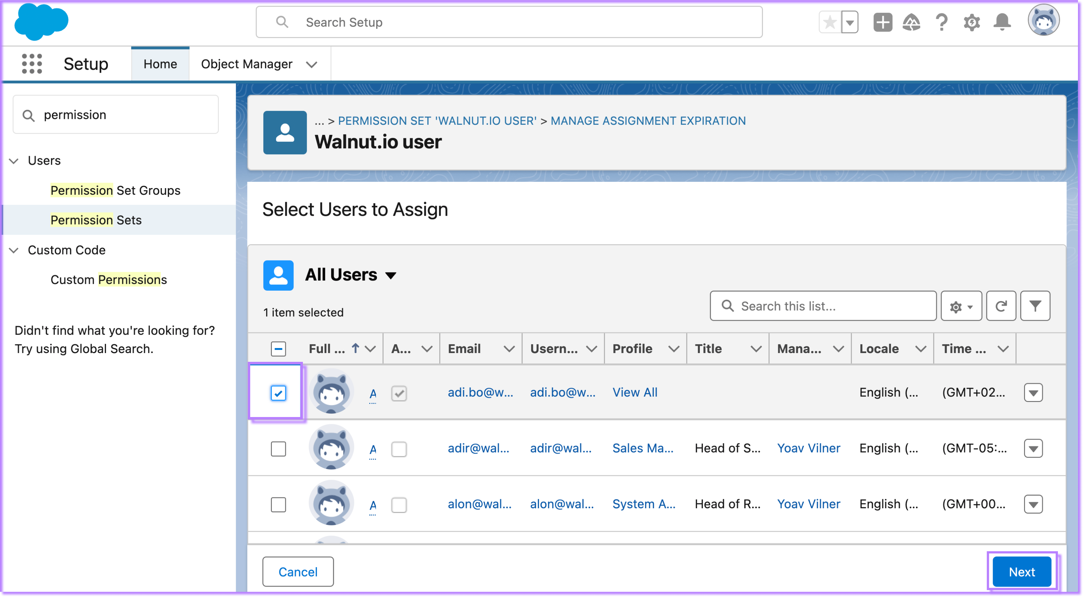1083x597 pixels.
Task: Open the notifications bell
Action: pos(1002,22)
